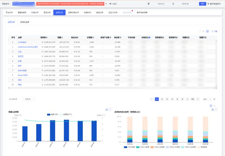The height and width of the screenshot is (156, 225).
Task: Open the 10条/页 page size dropdown
Action: click(x=29, y=99)
